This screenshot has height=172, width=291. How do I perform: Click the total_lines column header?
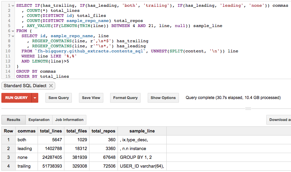point(50,131)
